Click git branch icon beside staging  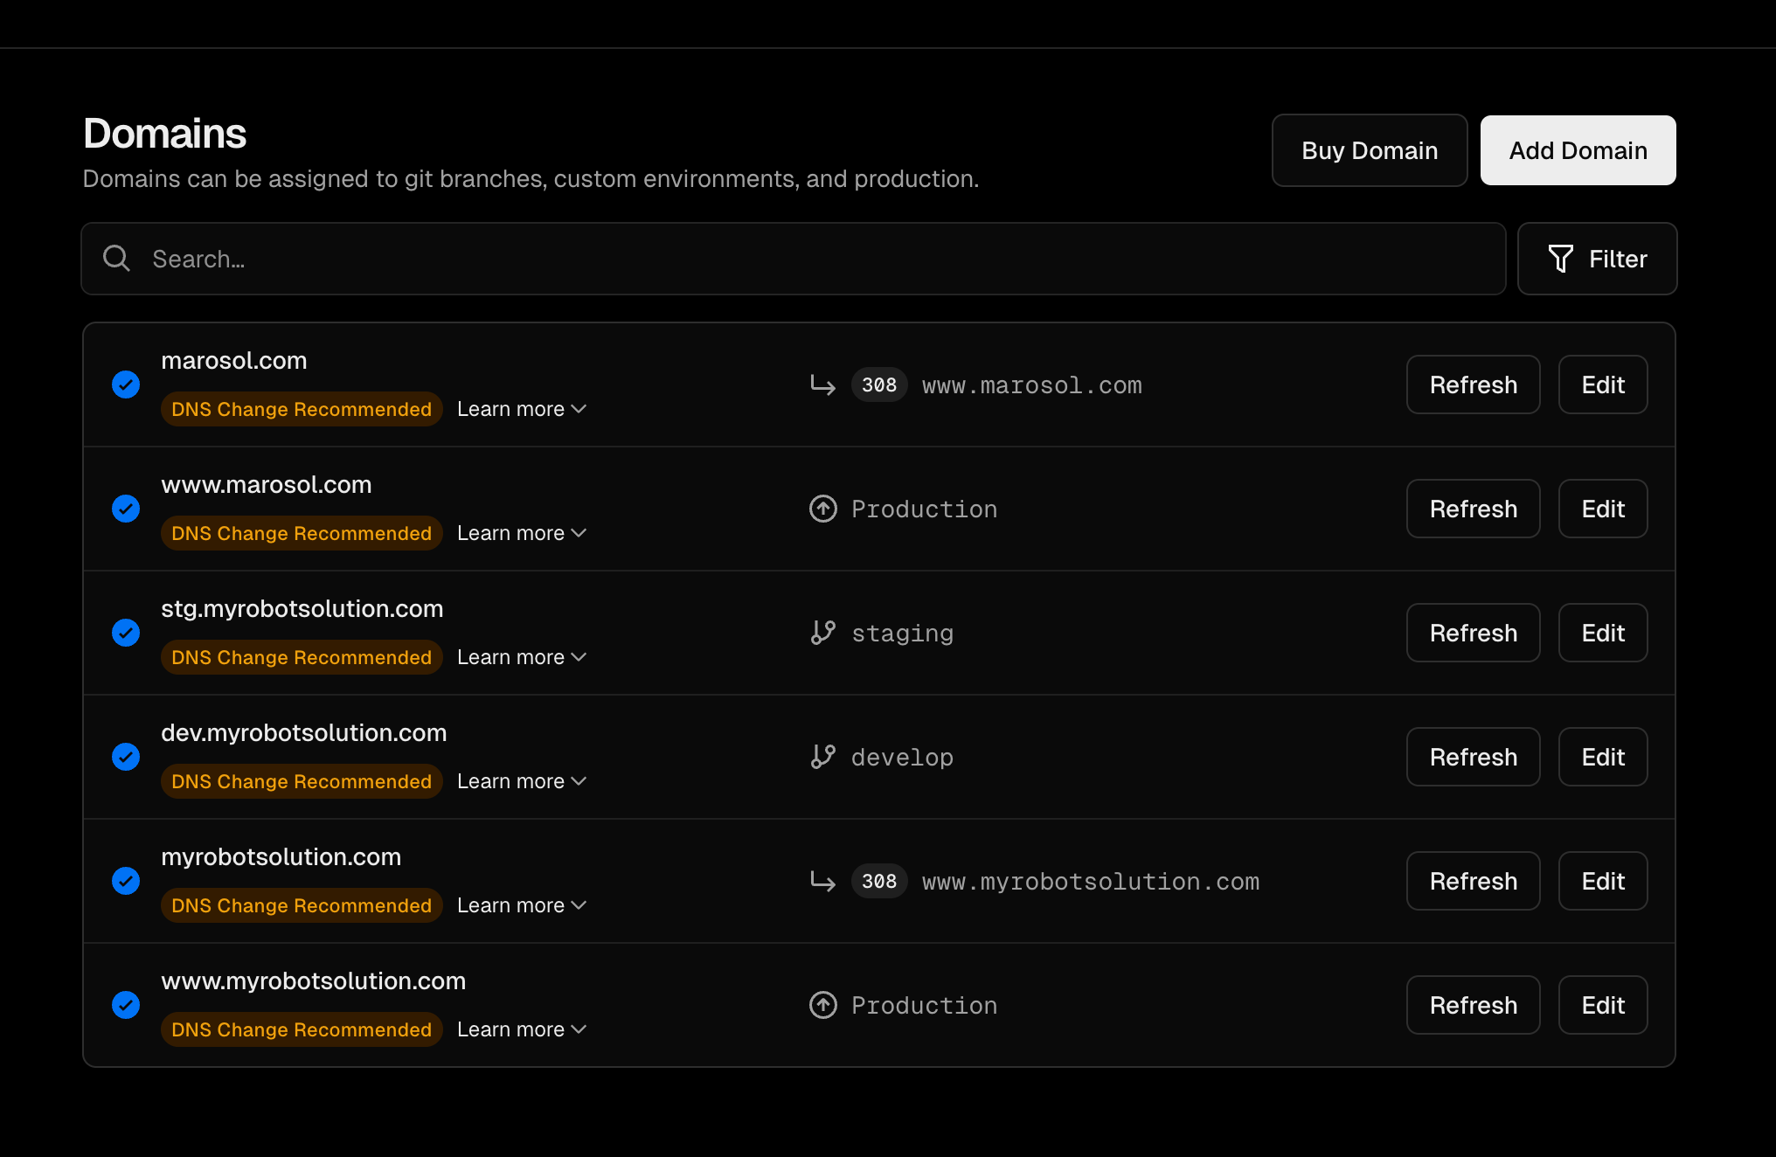[822, 633]
